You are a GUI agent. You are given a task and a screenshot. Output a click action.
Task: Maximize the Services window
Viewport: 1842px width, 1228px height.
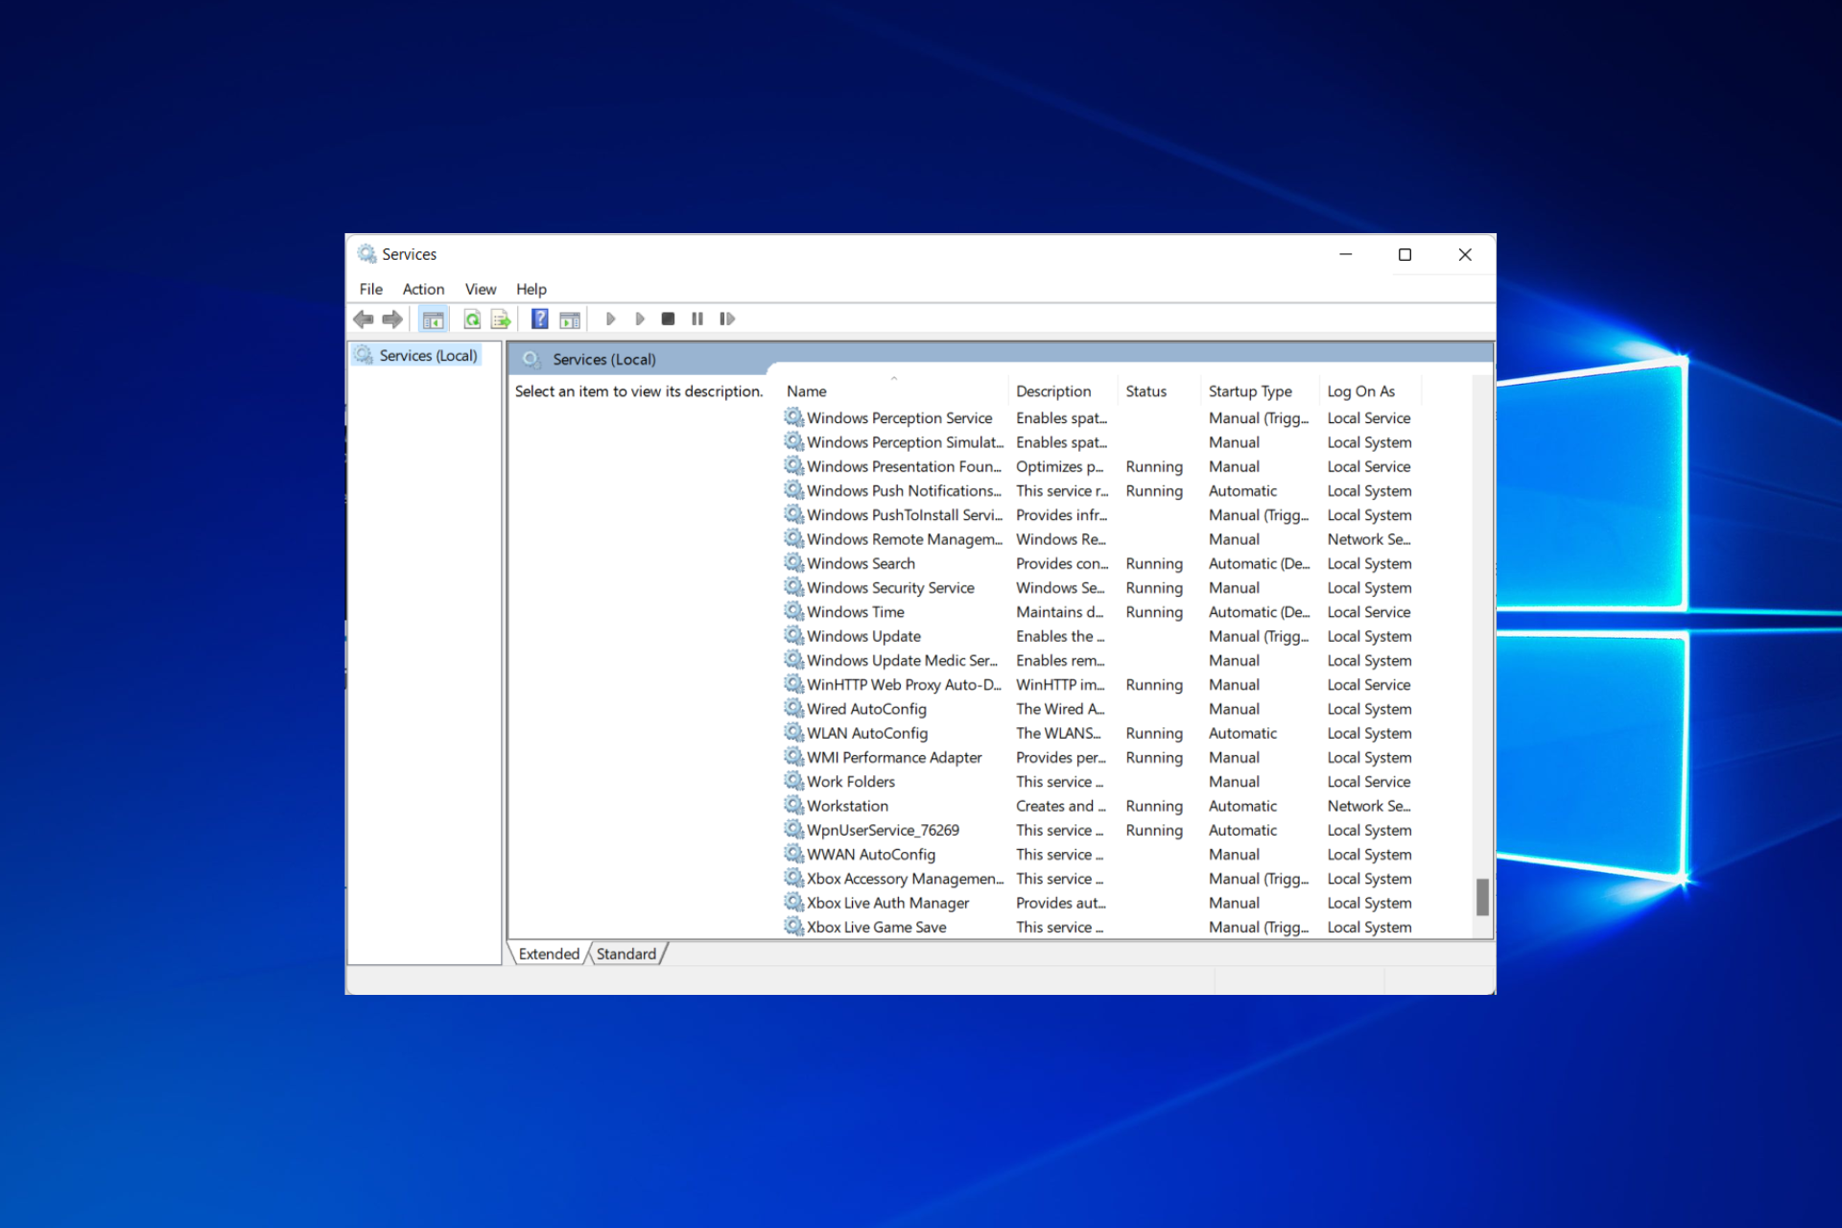point(1405,254)
